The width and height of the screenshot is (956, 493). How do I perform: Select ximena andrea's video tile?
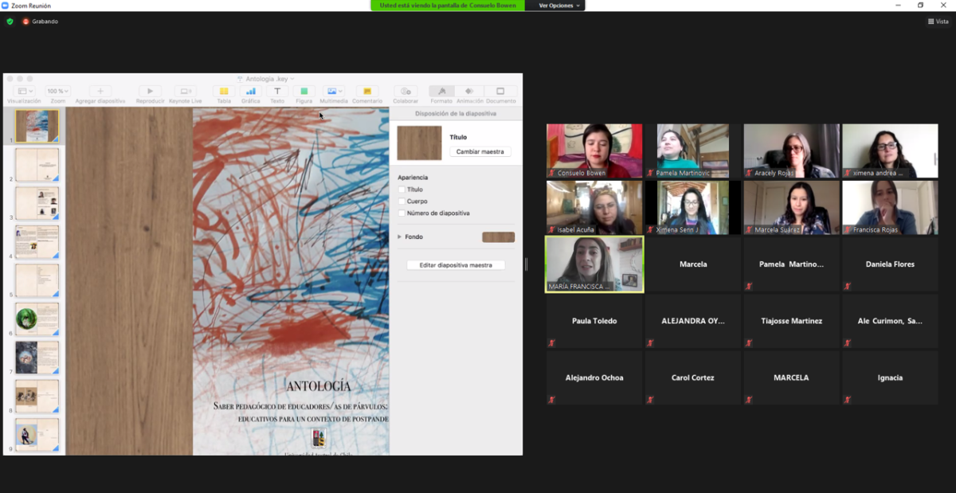pyautogui.click(x=890, y=151)
